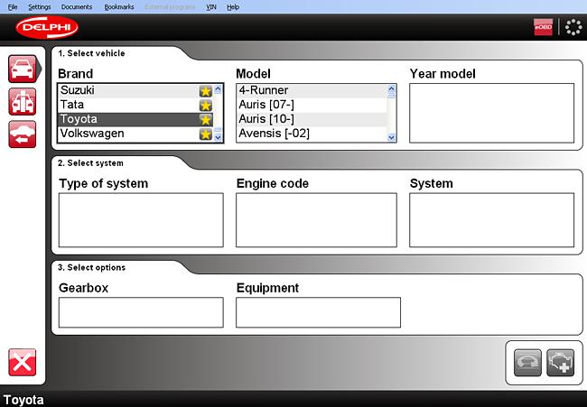Viewport: 587px width, 407px height.
Task: Click Model list scroll down arrow
Action: coord(392,137)
